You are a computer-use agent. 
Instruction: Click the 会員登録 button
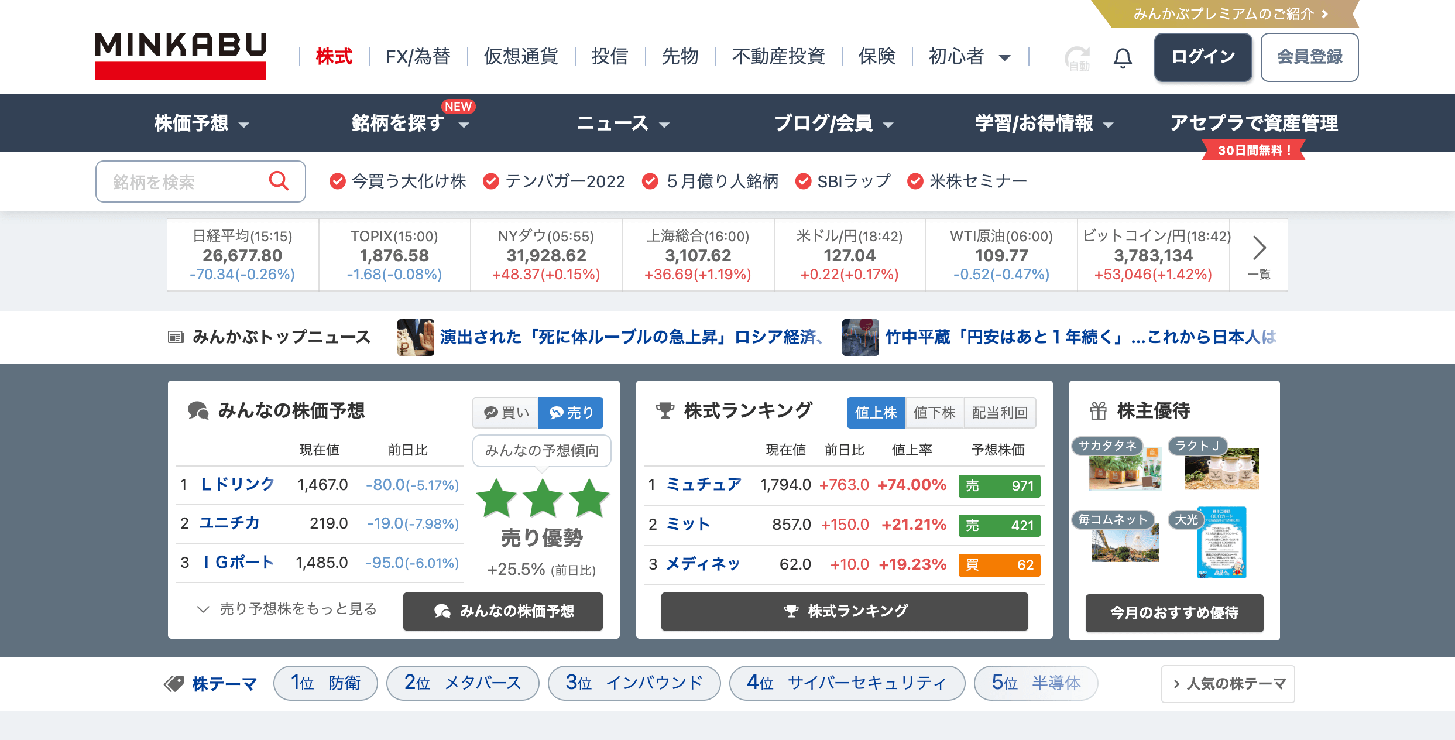coord(1309,57)
